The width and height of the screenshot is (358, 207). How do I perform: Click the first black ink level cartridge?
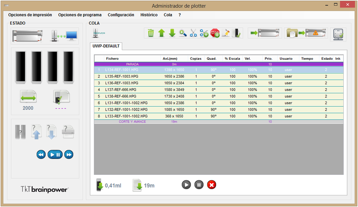(21, 67)
